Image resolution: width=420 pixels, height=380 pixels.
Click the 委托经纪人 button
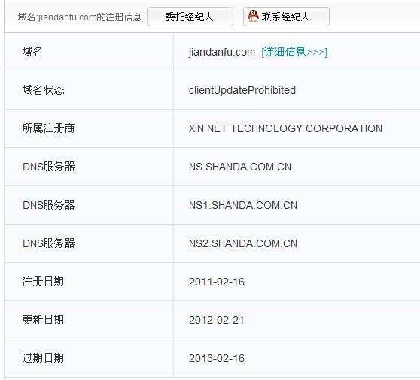190,17
